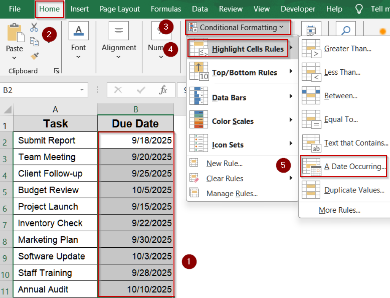
Task: Click the Format Painter brush icon
Action: point(35,56)
